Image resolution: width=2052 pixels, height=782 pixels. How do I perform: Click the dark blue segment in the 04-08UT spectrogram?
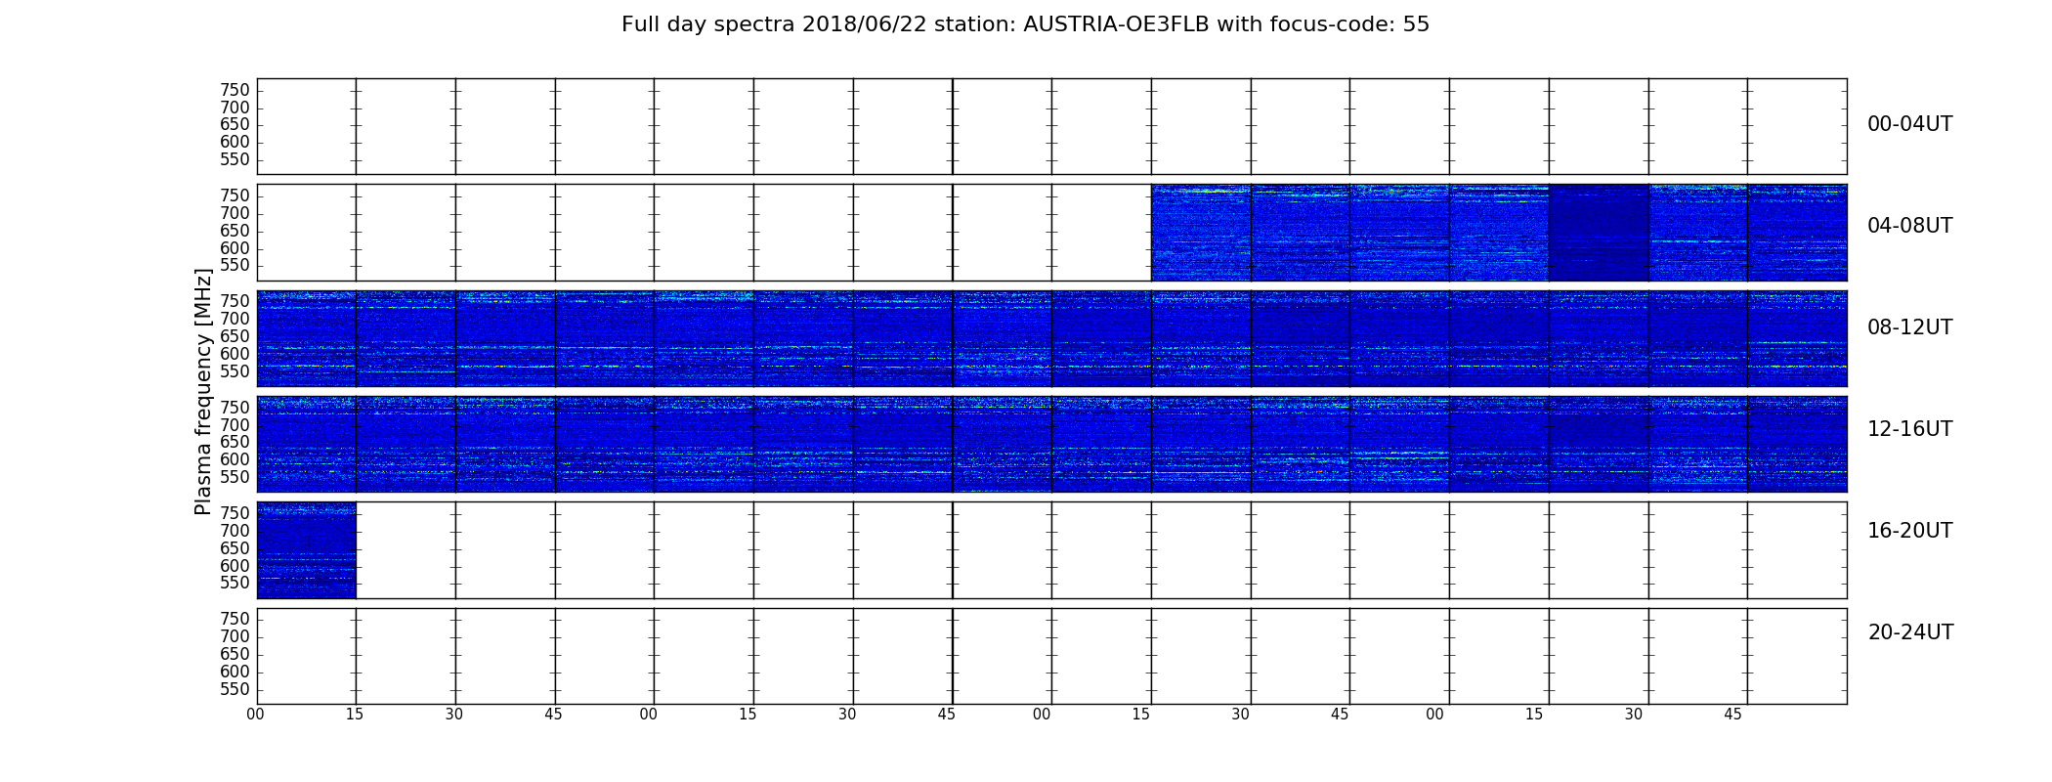1599,233
